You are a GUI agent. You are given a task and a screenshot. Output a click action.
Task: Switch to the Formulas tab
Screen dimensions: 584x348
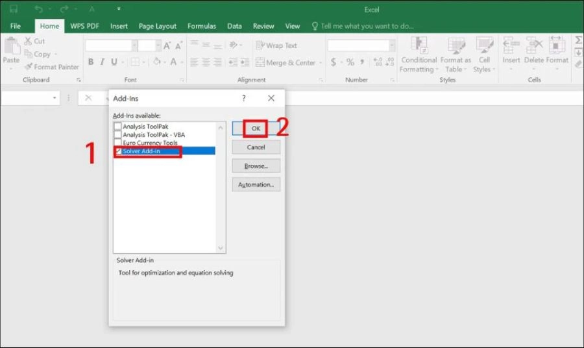pyautogui.click(x=202, y=26)
